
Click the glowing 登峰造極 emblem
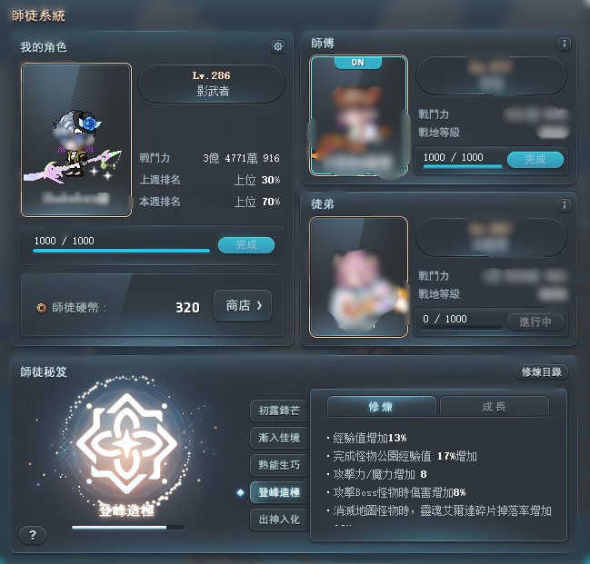point(126,444)
